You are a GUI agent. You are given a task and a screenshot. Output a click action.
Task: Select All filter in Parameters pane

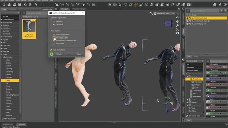coord(195,64)
